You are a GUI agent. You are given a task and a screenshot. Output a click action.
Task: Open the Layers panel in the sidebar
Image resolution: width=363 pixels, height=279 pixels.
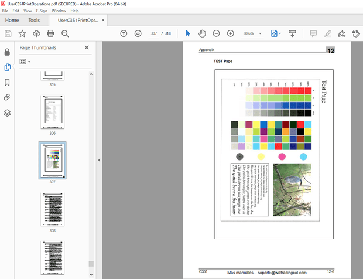pos(7,113)
